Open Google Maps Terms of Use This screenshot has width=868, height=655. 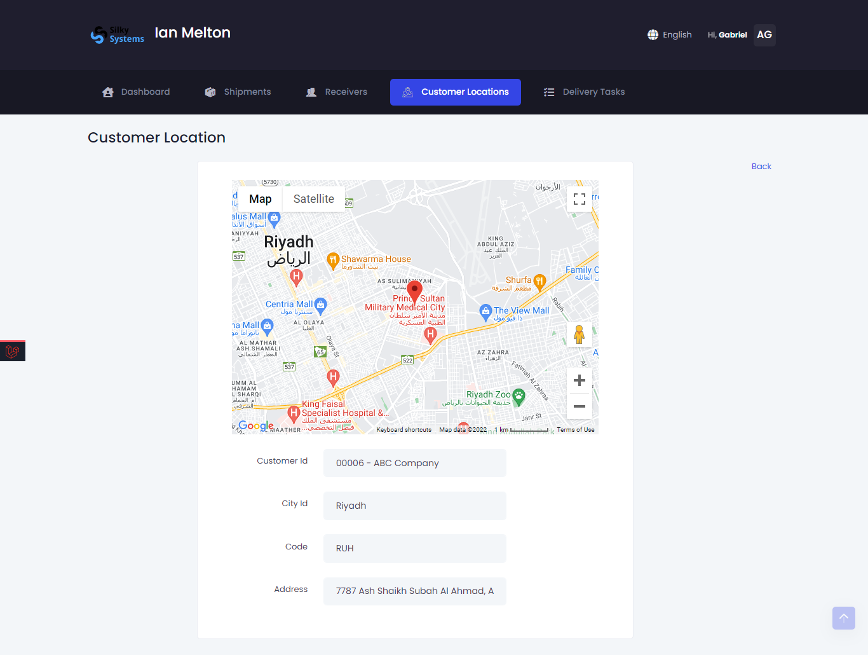click(x=575, y=429)
